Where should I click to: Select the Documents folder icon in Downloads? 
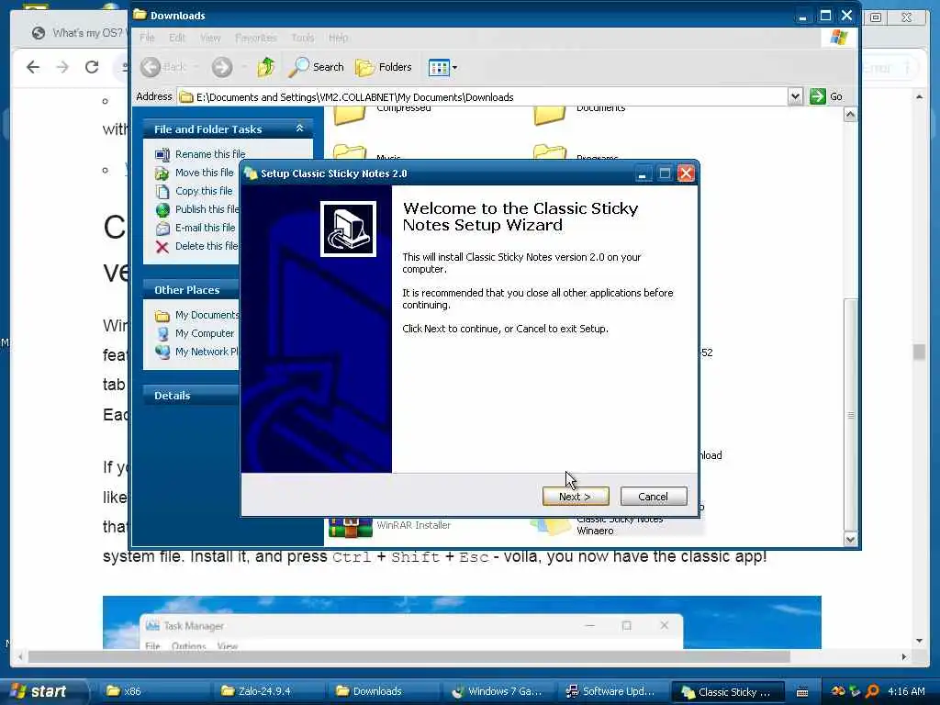(x=550, y=114)
